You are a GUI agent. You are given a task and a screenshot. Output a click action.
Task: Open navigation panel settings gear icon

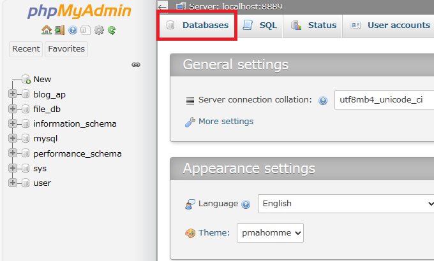[98, 30]
